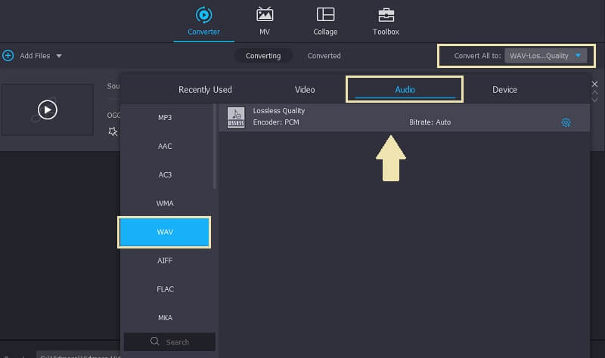The image size is (605, 358).
Task: Switch to the MV section
Action: (x=265, y=21)
